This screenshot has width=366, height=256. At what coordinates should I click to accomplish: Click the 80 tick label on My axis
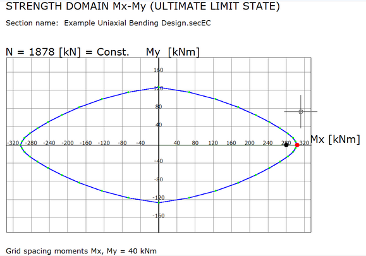[x=159, y=106]
